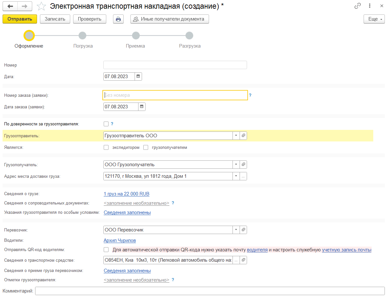Viewport: 390px width, 298px height.
Task: Check Отправлять QR-код водителям box
Action: (x=106, y=250)
